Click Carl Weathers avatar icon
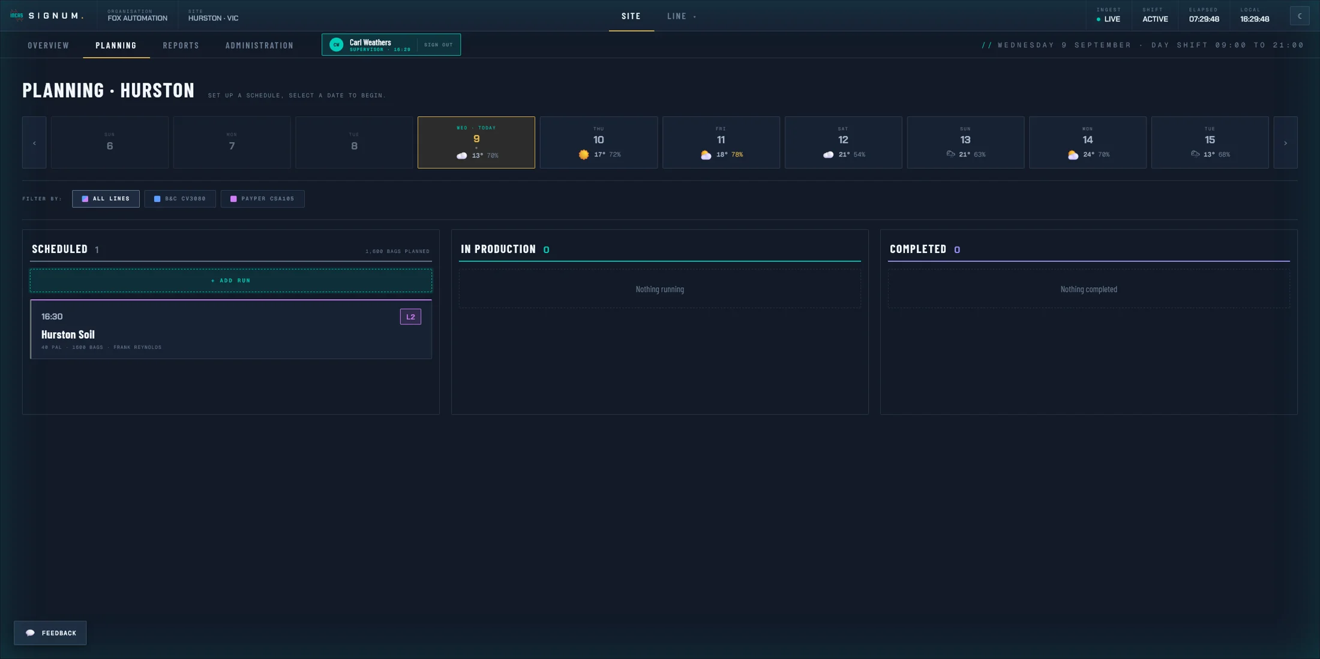Screen dimensions: 1320x659 point(337,45)
